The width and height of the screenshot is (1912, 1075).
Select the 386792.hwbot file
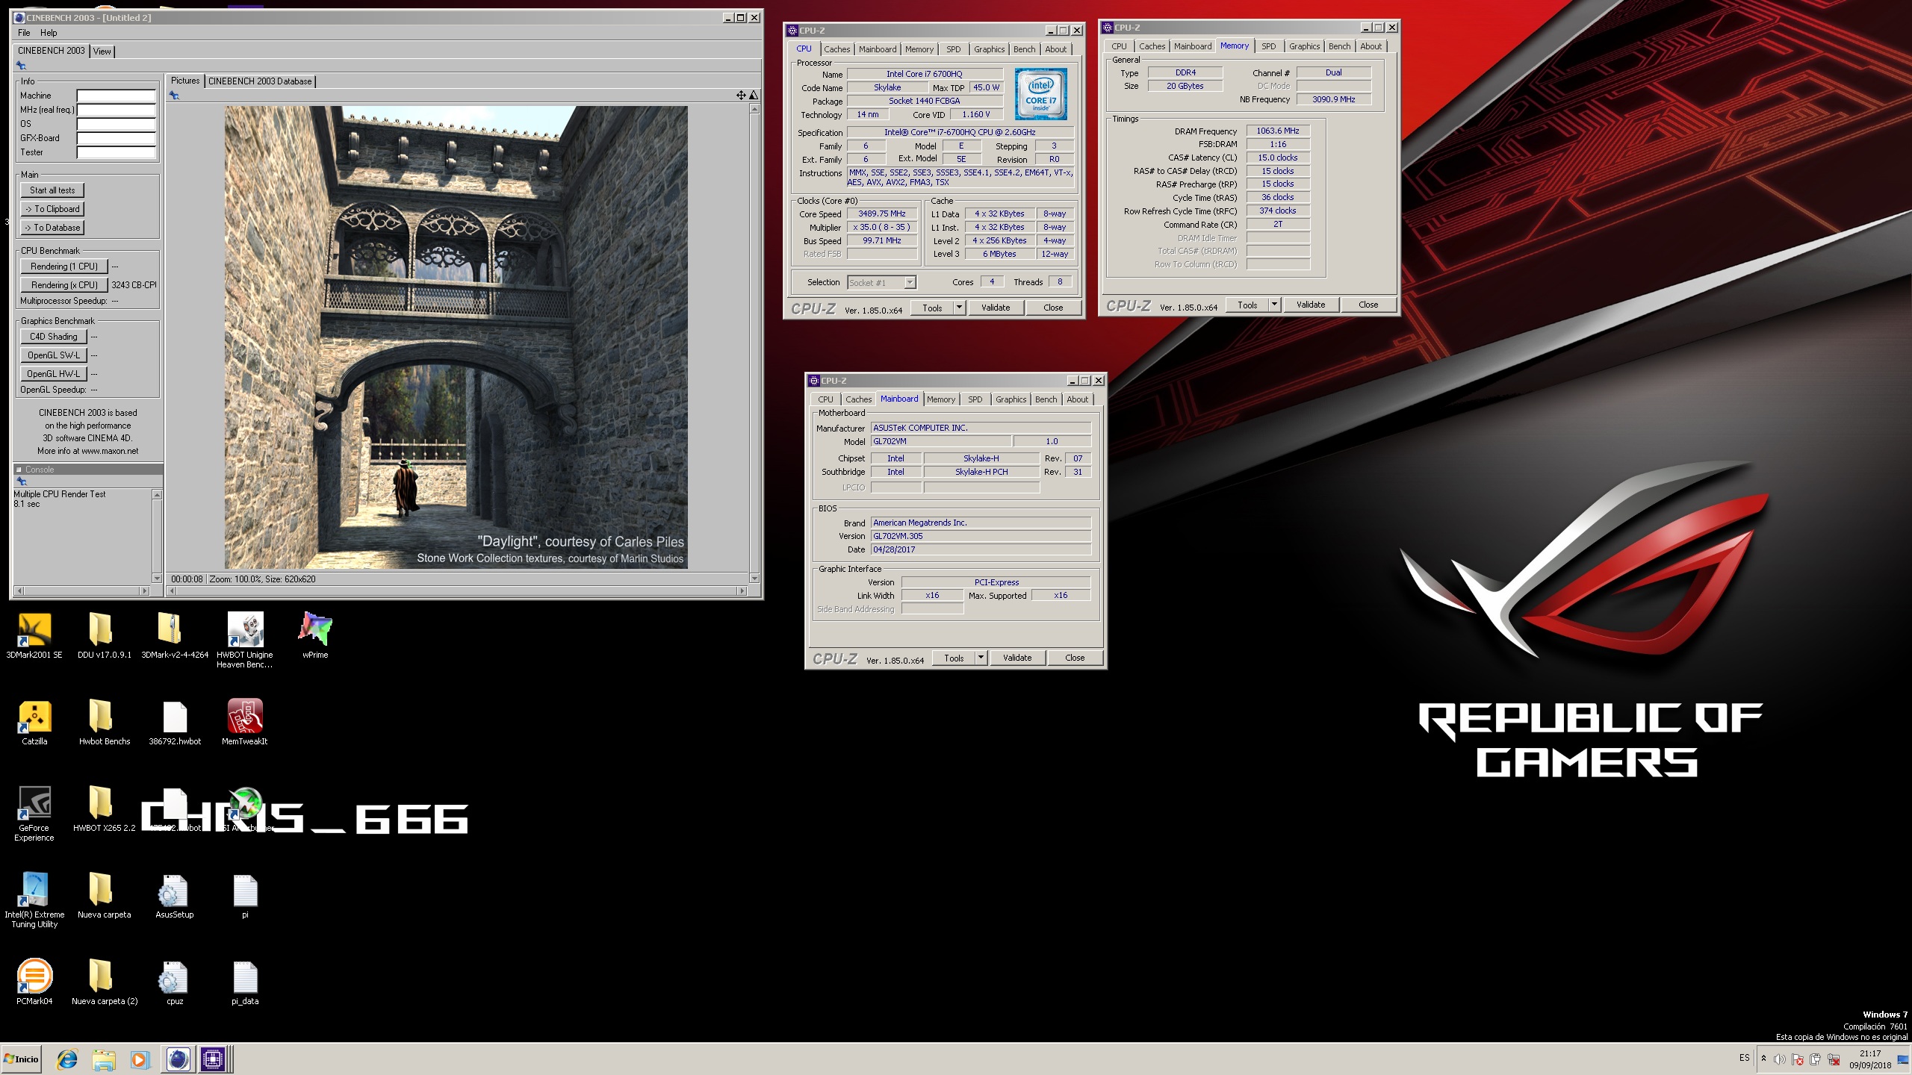(174, 722)
